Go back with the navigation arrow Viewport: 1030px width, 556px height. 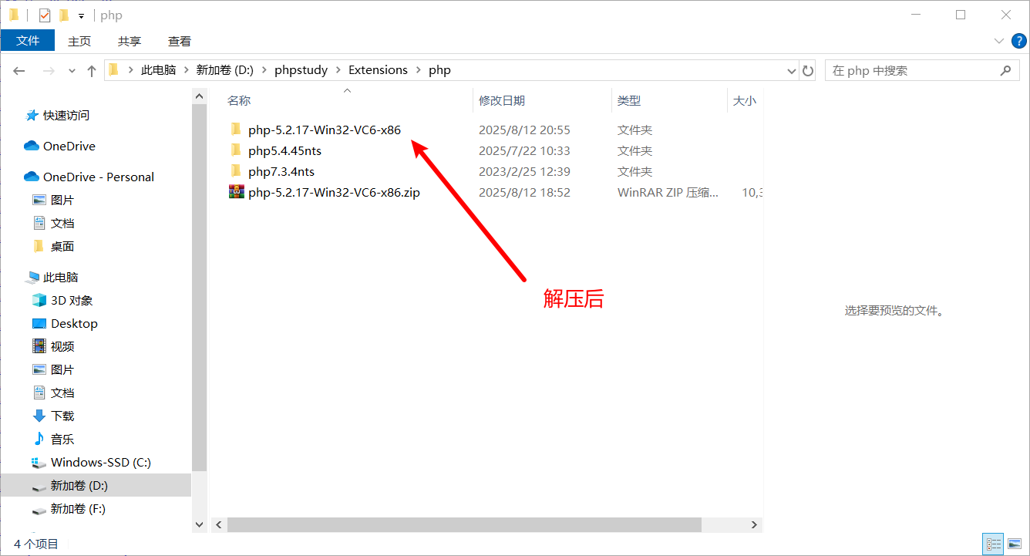coord(19,70)
